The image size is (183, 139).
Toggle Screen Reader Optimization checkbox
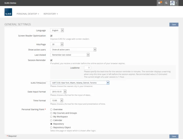tap(51, 36)
